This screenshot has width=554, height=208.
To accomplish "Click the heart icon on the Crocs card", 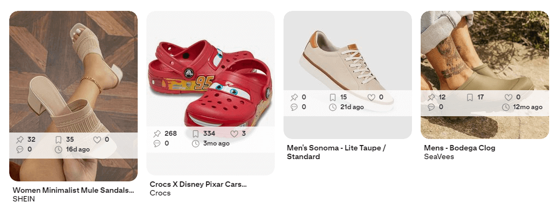I will (x=234, y=134).
